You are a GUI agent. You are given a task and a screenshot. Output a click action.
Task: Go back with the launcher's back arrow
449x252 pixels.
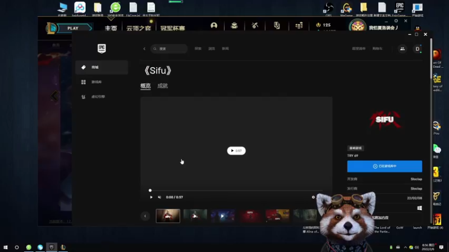click(144, 49)
